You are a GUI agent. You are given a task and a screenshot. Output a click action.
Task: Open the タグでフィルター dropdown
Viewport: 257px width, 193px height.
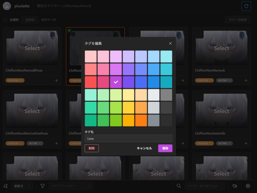(x=71, y=186)
